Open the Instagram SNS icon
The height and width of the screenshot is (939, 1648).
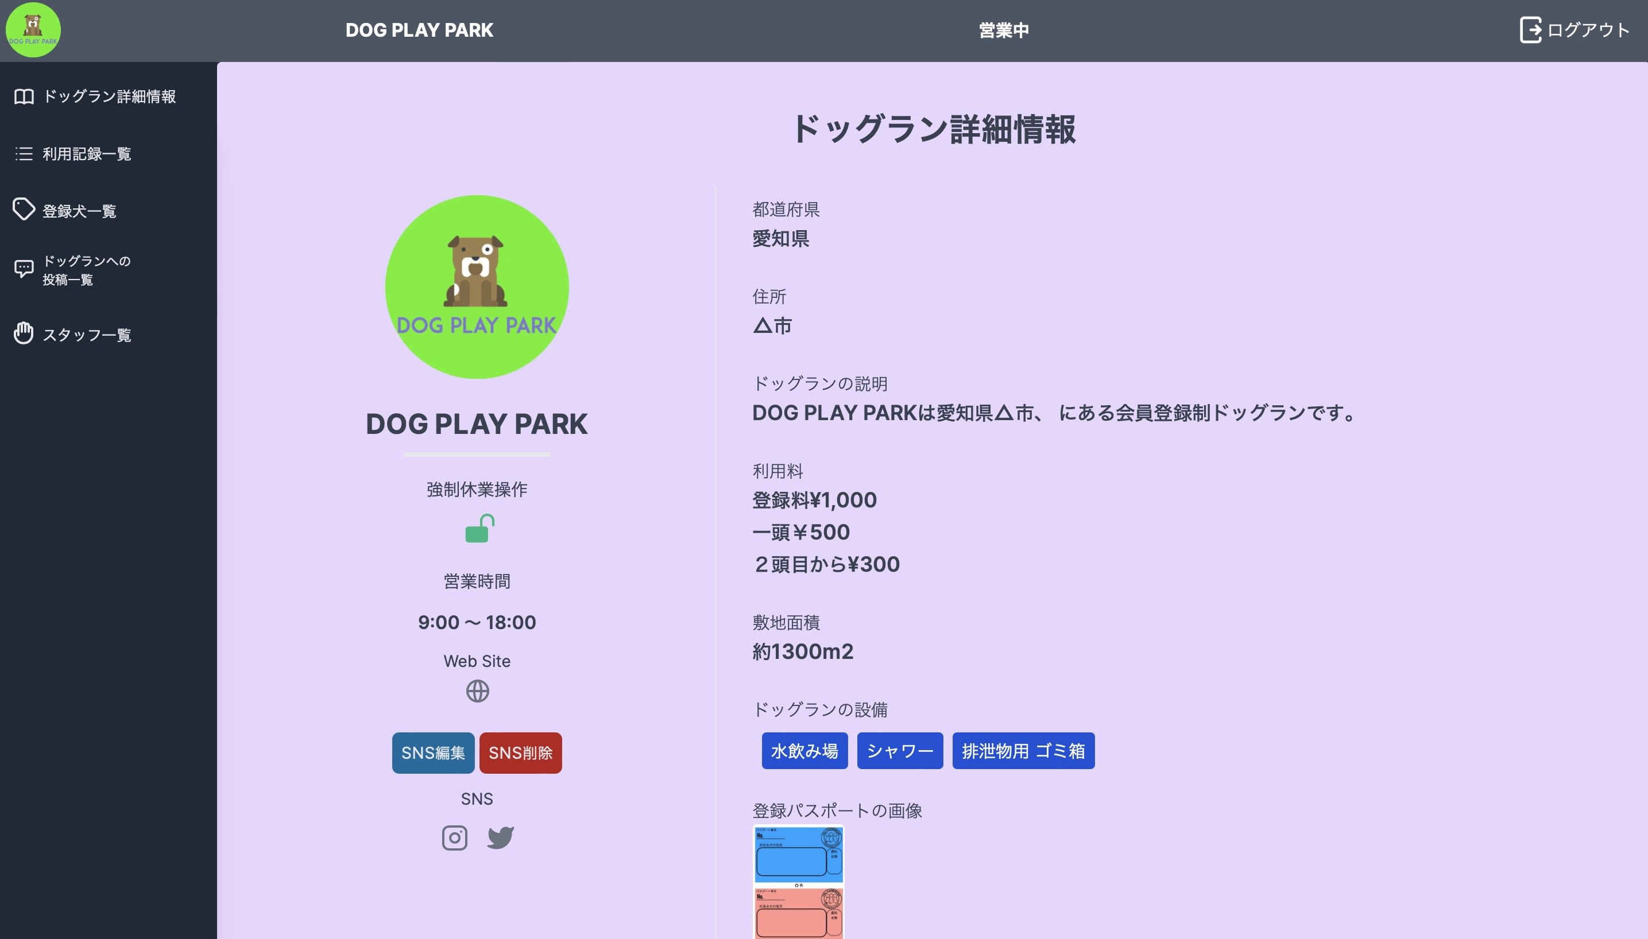(x=454, y=838)
